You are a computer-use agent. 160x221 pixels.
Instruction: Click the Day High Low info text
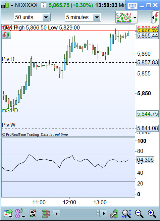42,27
